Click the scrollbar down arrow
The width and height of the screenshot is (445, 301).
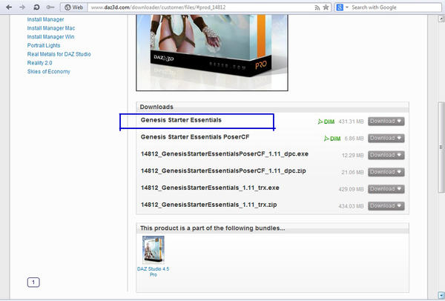pyautogui.click(x=441, y=296)
